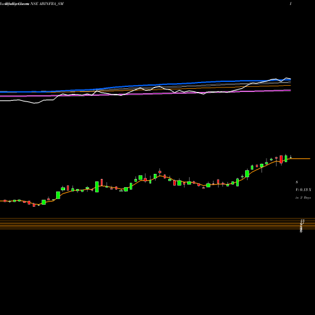
Task: Click the NSE ABINFRA_SM chart title
Action: pyautogui.click(x=47, y=4)
